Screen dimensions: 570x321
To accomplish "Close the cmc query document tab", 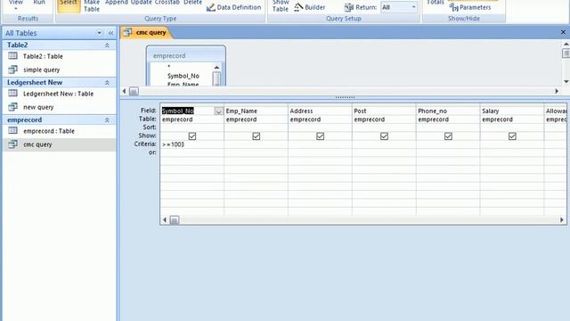I will tap(563, 32).
